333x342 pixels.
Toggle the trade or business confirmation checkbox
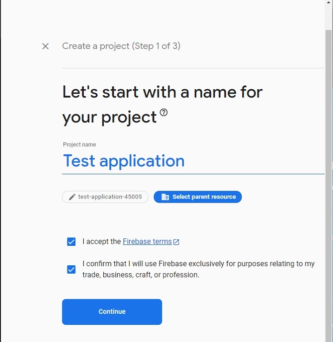pos(71,270)
